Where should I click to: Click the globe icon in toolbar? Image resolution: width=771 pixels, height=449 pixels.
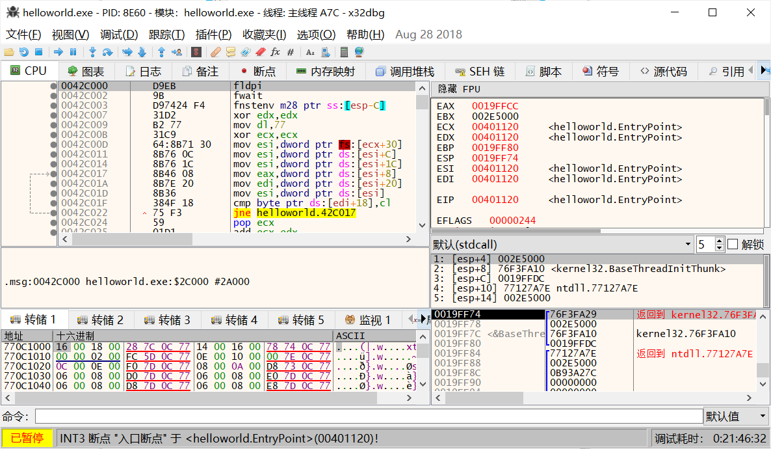tap(359, 52)
